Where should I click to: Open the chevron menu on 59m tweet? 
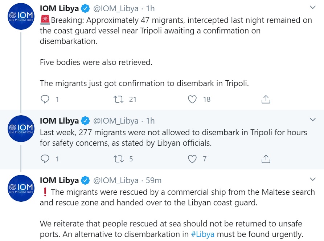313,179
